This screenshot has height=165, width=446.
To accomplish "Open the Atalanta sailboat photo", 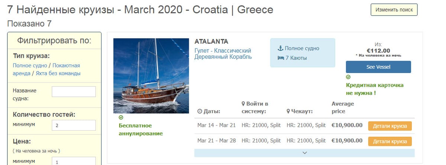I will [151, 76].
